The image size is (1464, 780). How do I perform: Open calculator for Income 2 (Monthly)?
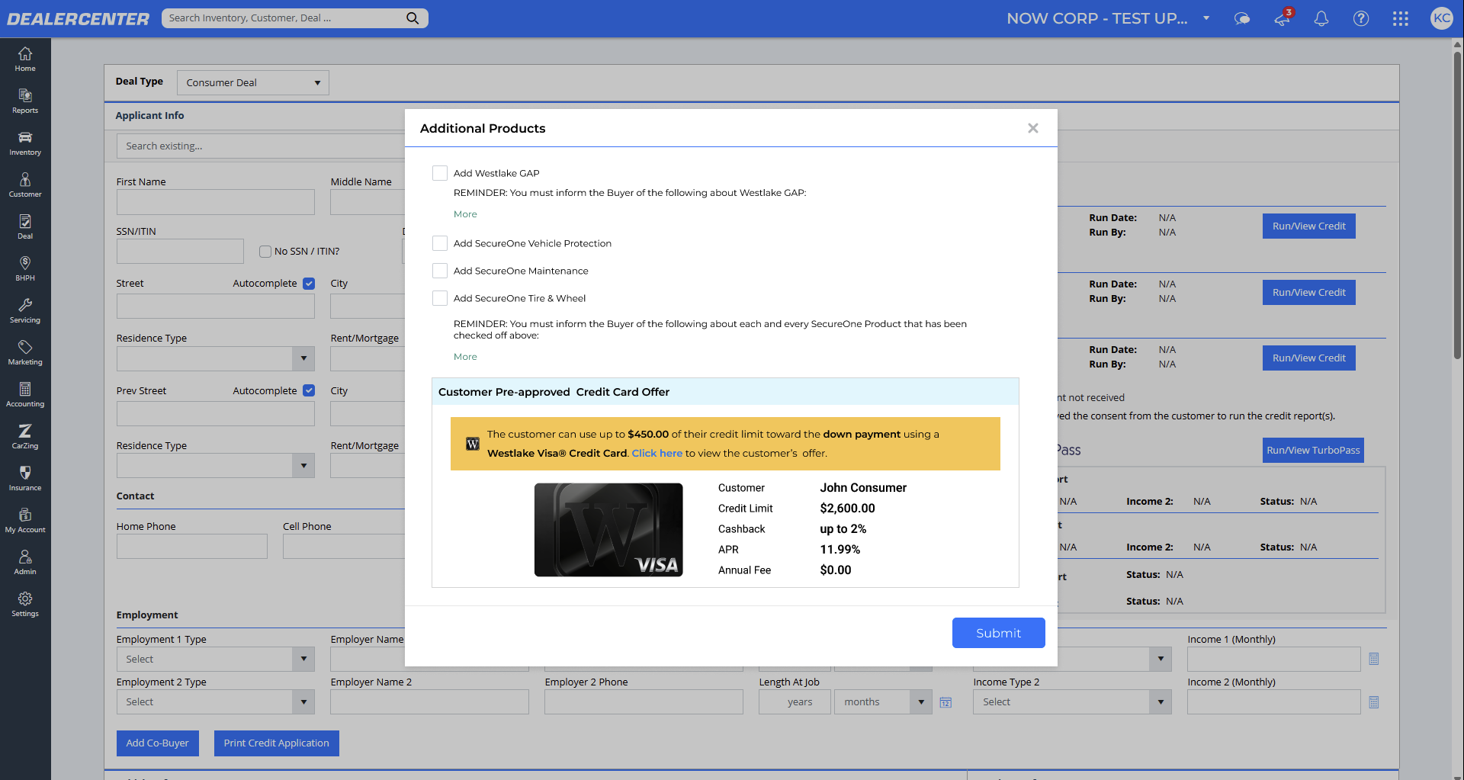click(x=1374, y=702)
